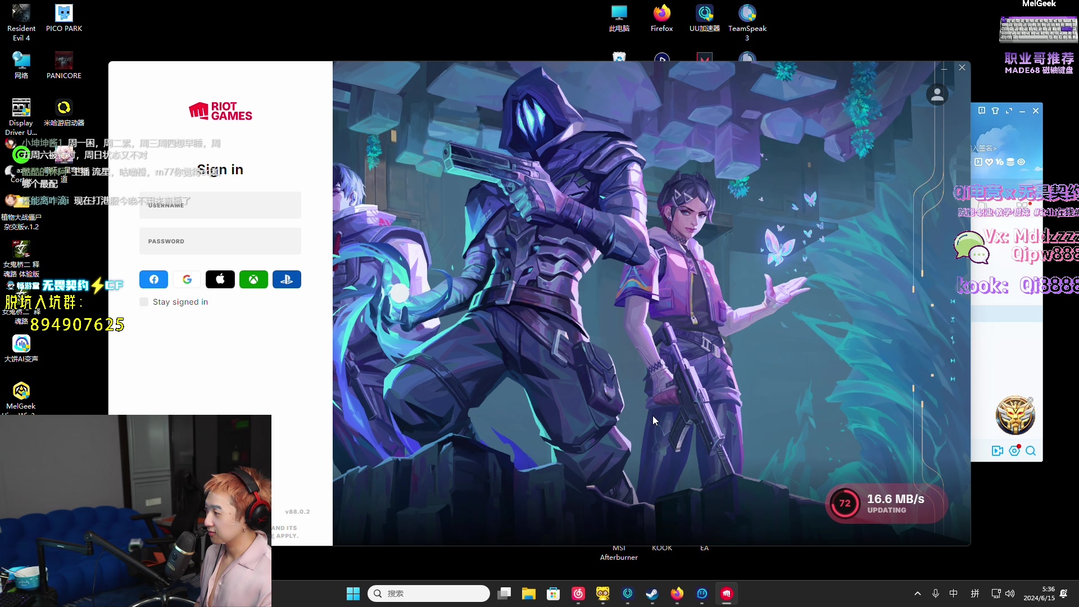
Task: Open the Firefox desktop shortcut
Action: click(x=661, y=19)
